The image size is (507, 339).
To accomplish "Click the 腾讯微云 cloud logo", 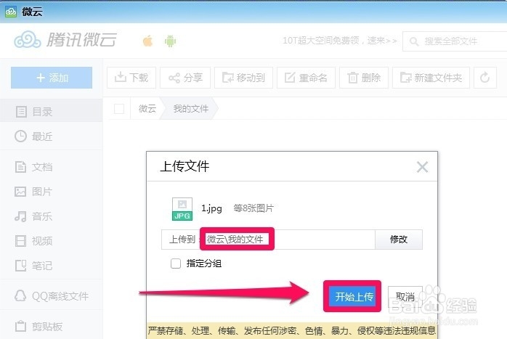I will (65, 40).
